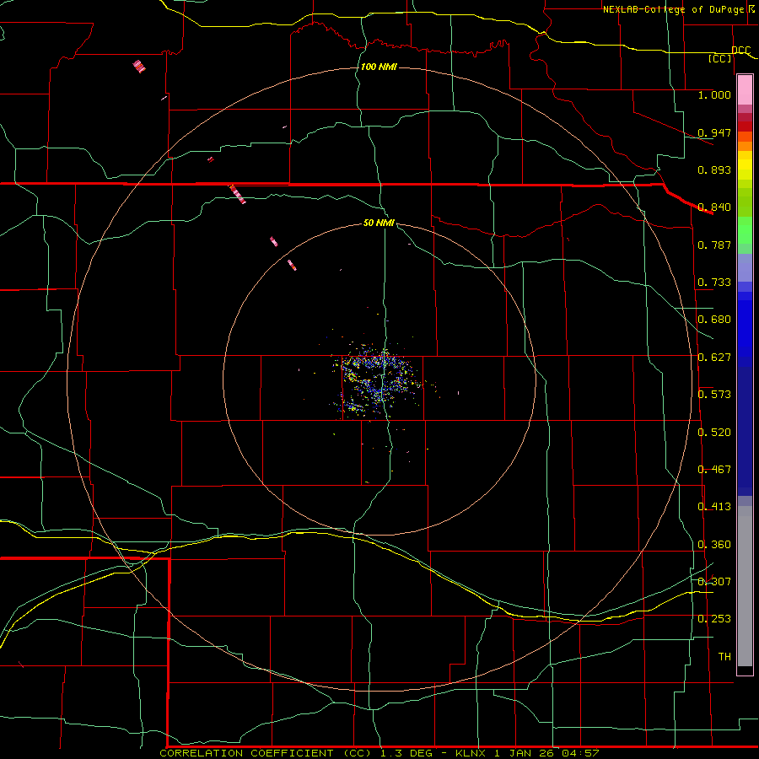Click the [CC] label above the color bar
Image resolution: width=759 pixels, height=759 pixels.
[720, 58]
